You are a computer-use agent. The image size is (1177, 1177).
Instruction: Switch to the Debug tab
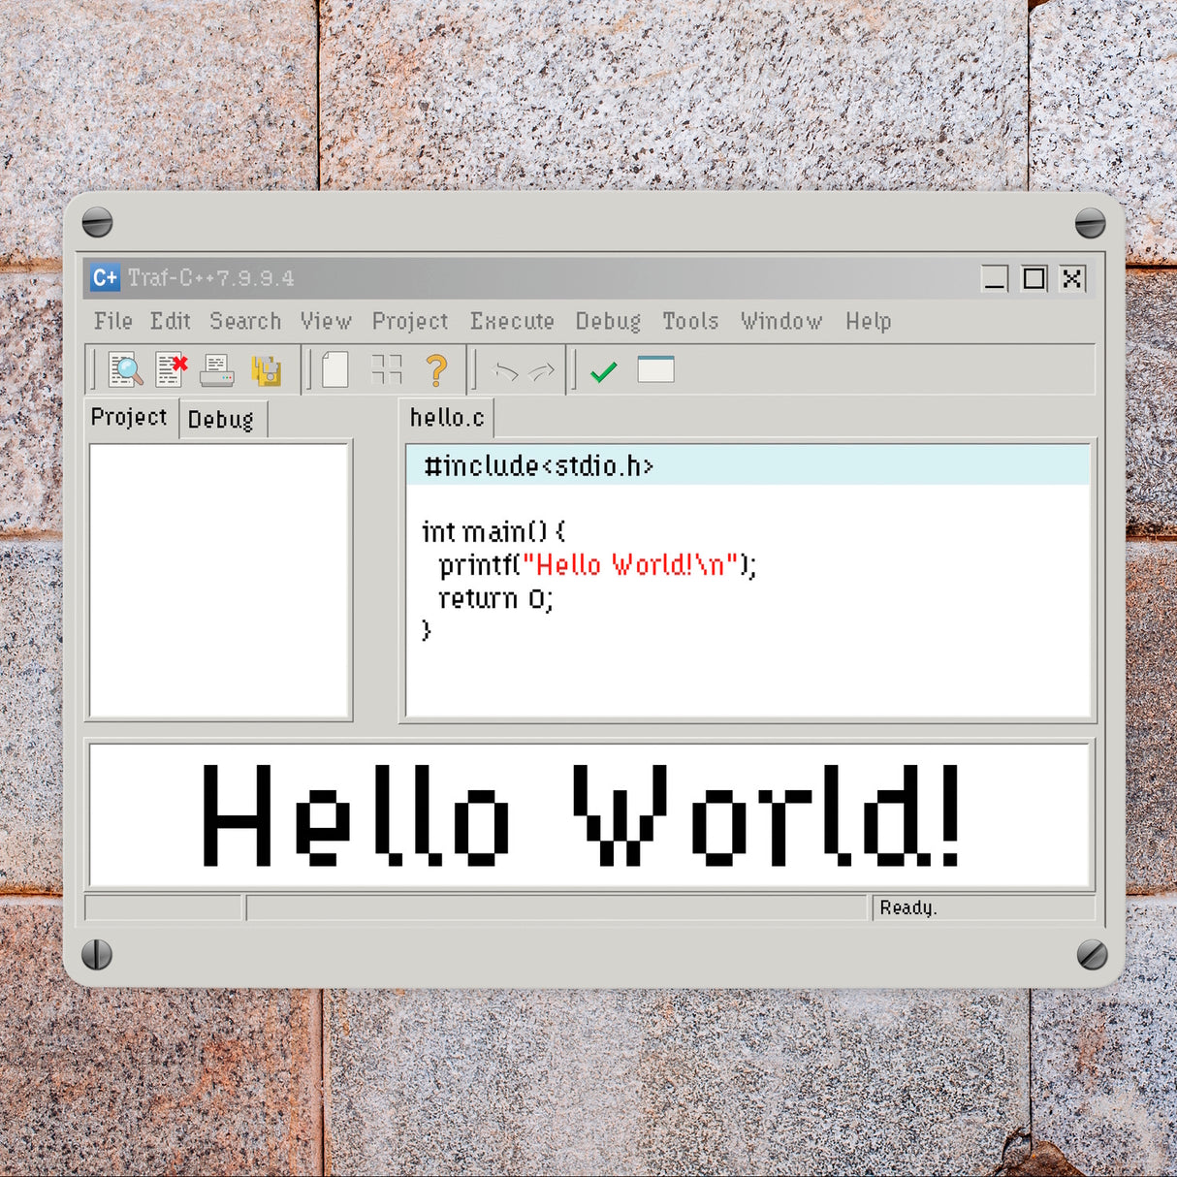point(221,420)
